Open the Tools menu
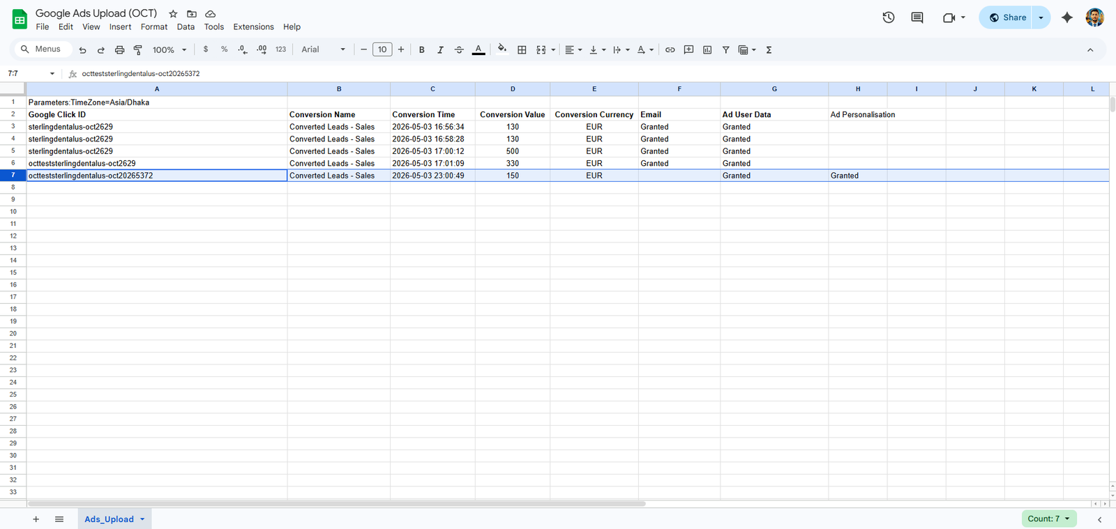 [214, 27]
